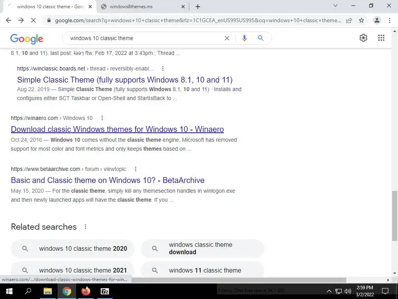Search windows 10 classic theme 2020
Image resolution: width=398 pixels, height=299 pixels.
(x=73, y=248)
